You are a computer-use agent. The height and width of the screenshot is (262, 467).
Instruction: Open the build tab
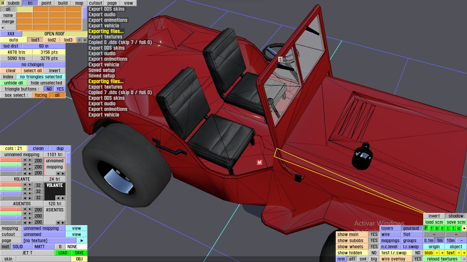(x=63, y=3)
